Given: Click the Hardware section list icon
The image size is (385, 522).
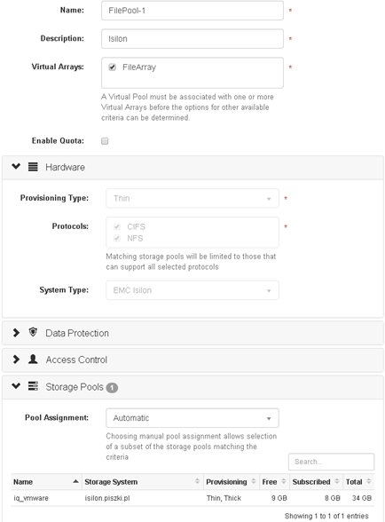Looking at the screenshot, I should 33,167.
